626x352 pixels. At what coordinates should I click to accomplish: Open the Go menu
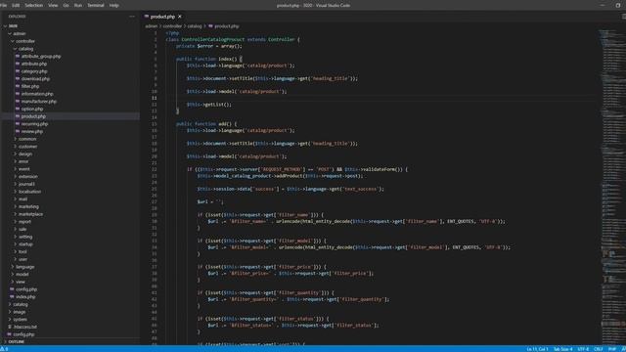point(66,6)
